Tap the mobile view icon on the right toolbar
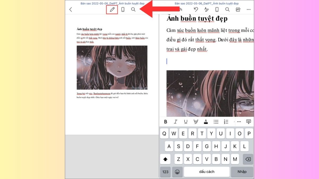 217,9
